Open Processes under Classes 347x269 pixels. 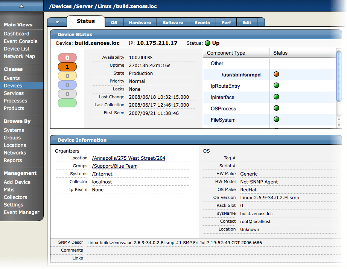(15, 101)
